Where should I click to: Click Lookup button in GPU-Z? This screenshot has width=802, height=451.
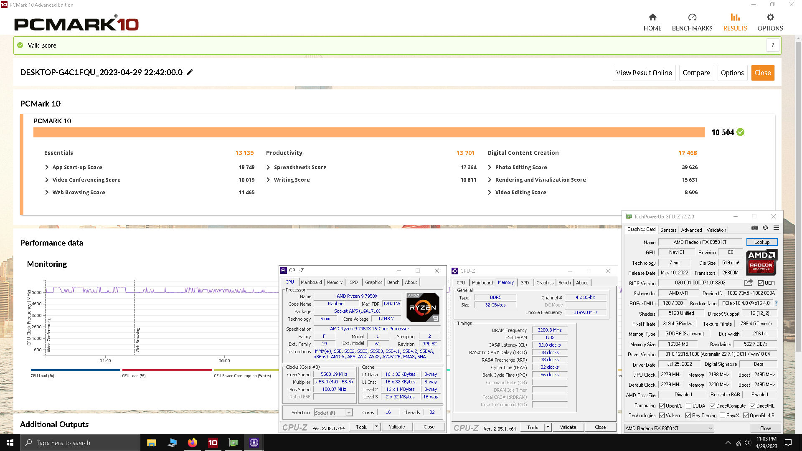coord(761,242)
